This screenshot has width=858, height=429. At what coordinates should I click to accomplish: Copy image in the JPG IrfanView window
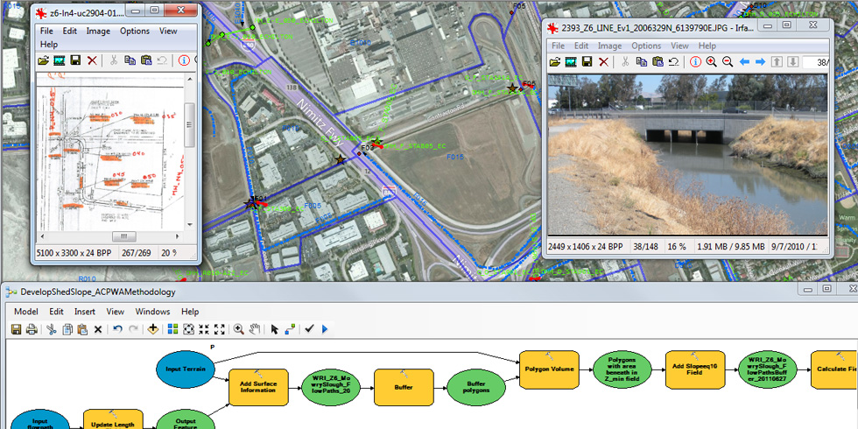[641, 62]
